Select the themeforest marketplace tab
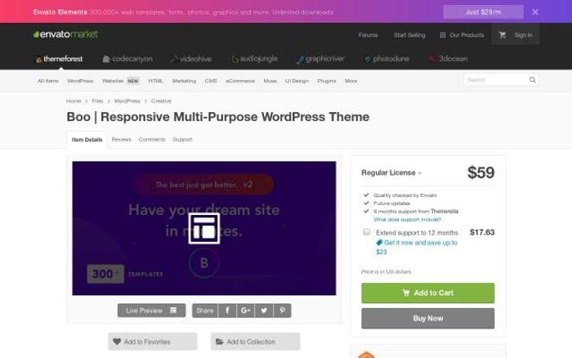 point(59,59)
